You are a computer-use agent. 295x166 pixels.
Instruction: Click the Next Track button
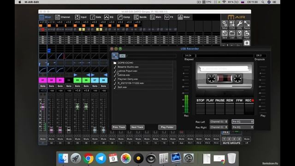(137, 127)
